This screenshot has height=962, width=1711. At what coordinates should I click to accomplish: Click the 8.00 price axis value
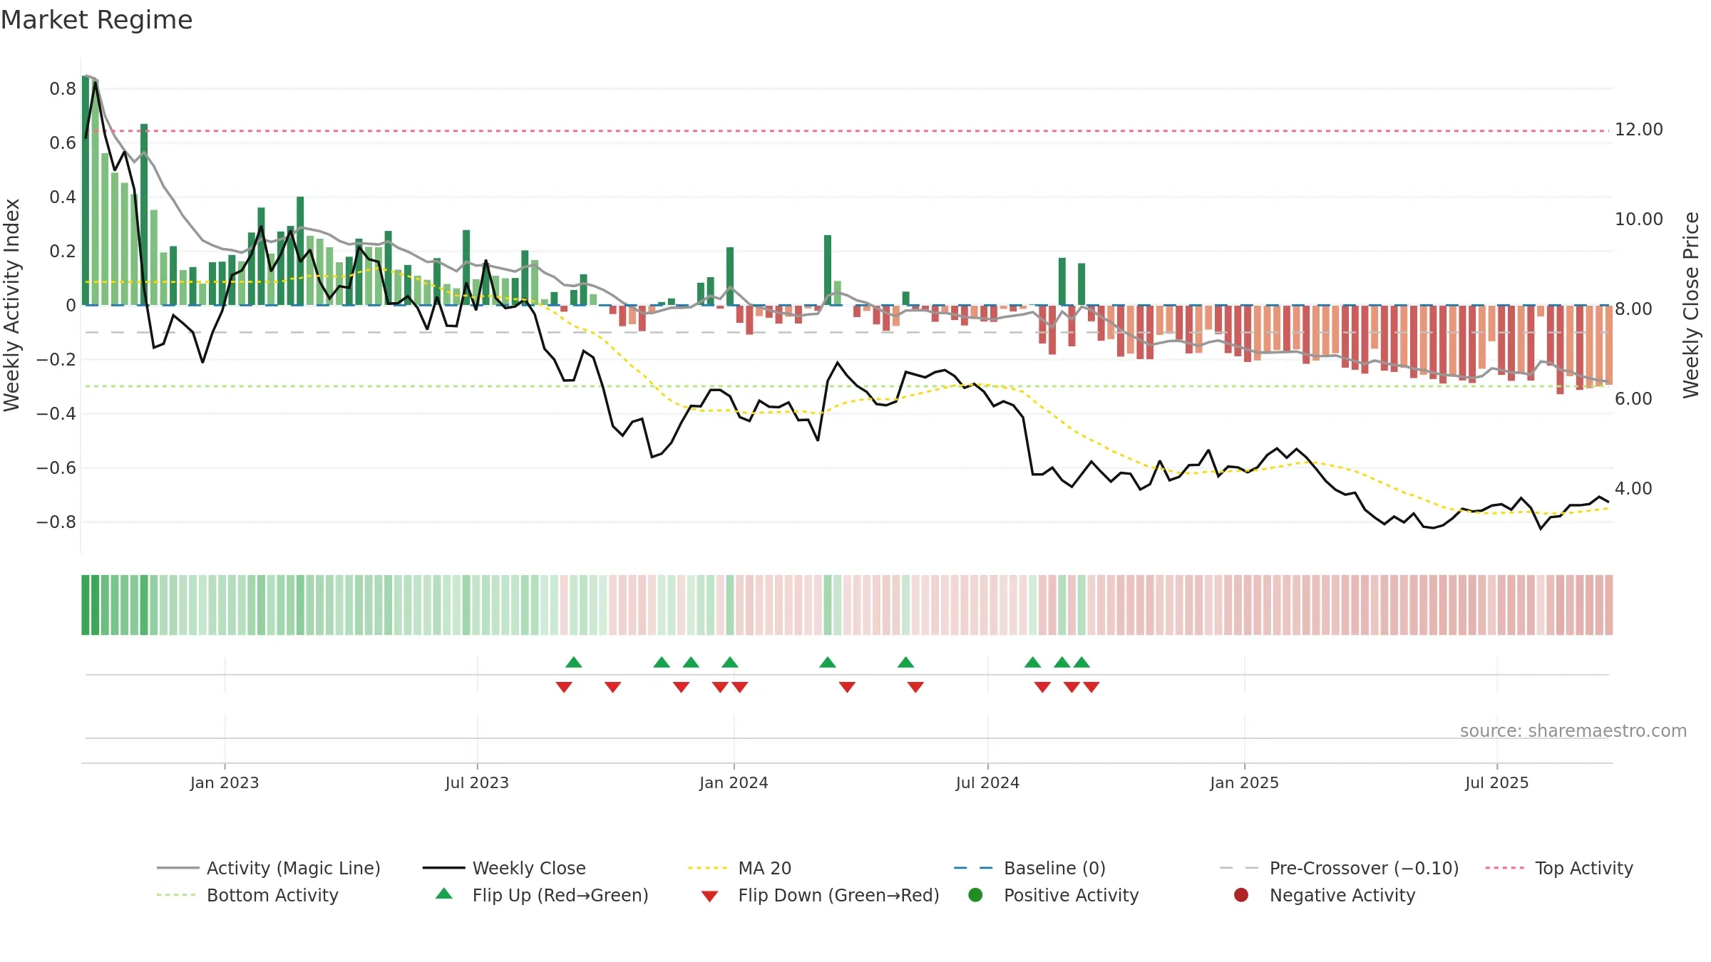pos(1633,309)
